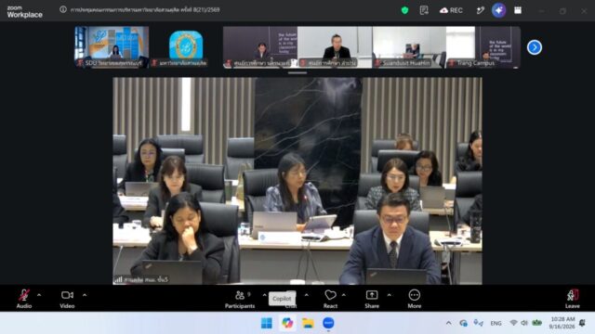Open the Participants panel
595x334 pixels.
coord(240,299)
